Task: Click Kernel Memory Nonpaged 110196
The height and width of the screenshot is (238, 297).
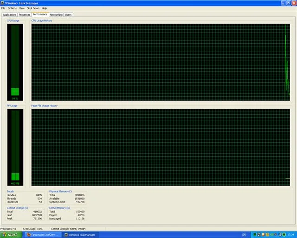Action: click(x=80, y=218)
